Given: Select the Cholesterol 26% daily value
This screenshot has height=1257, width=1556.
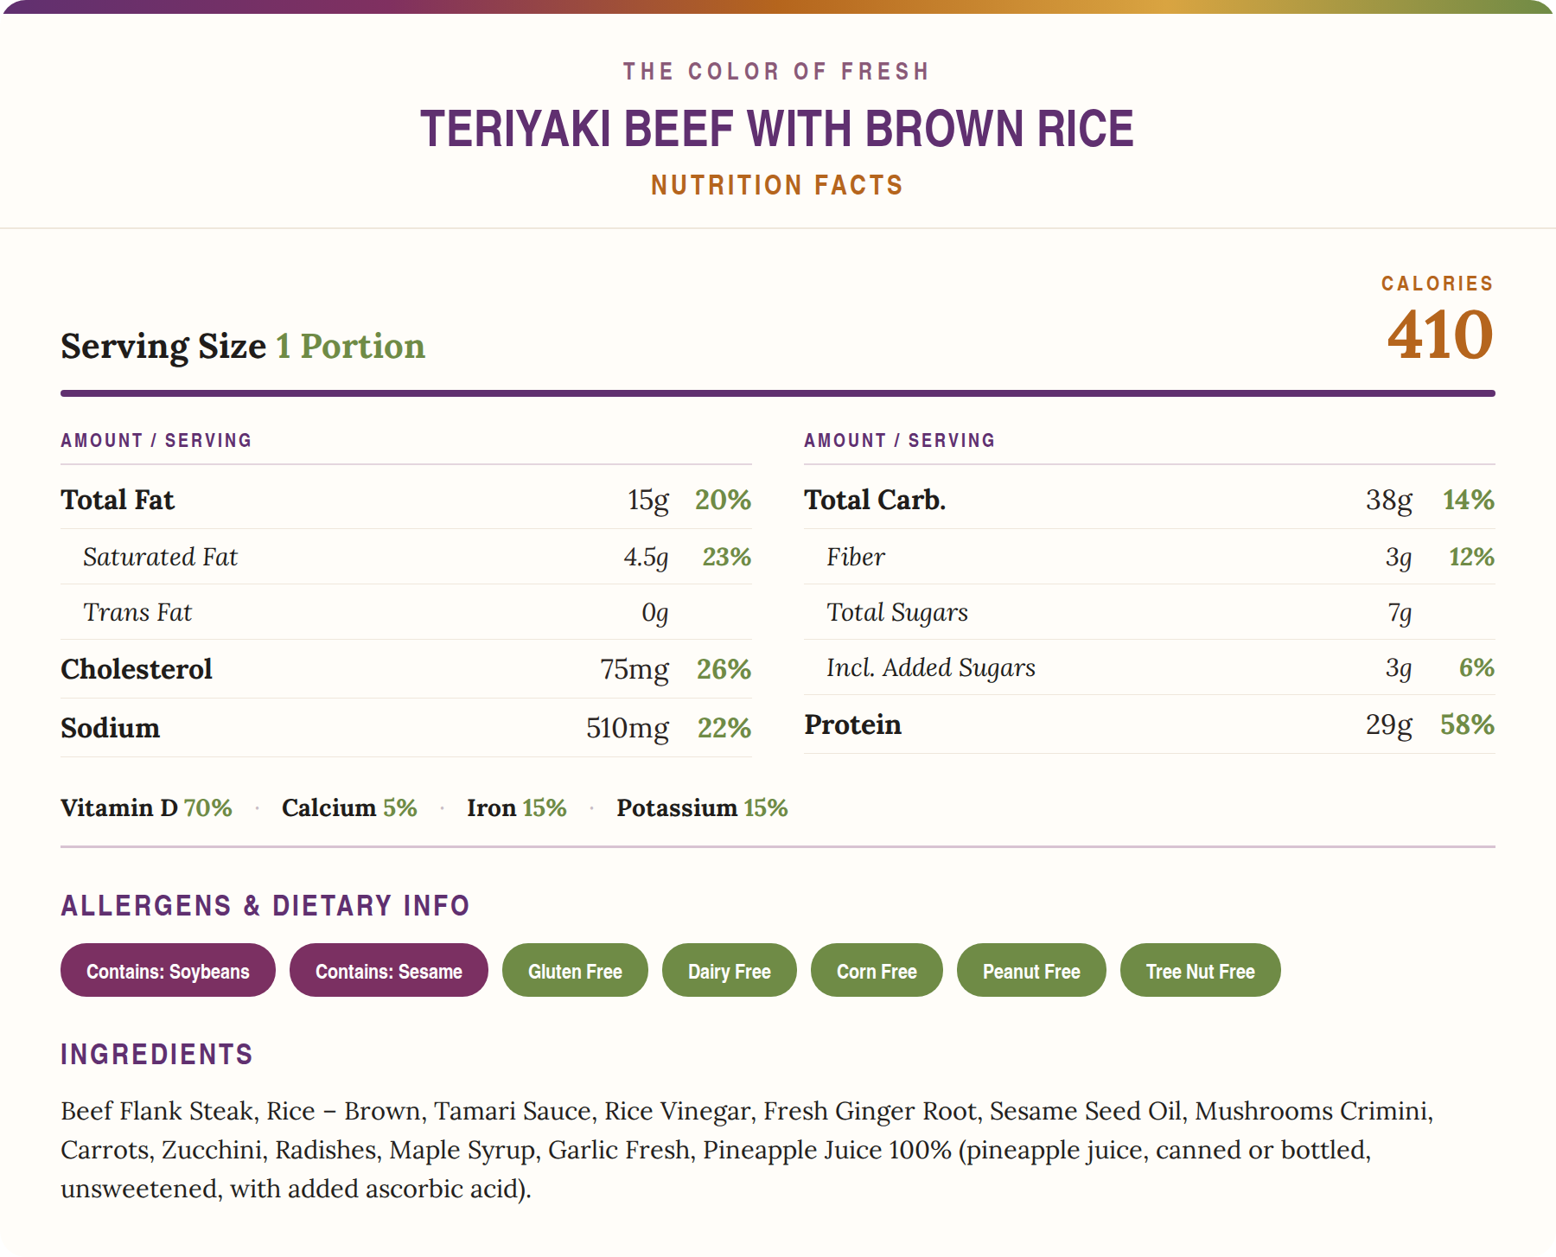Looking at the screenshot, I should 724,669.
